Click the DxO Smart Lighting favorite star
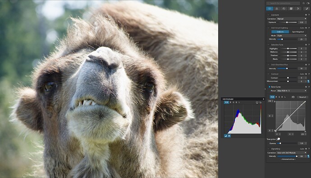 306,28
